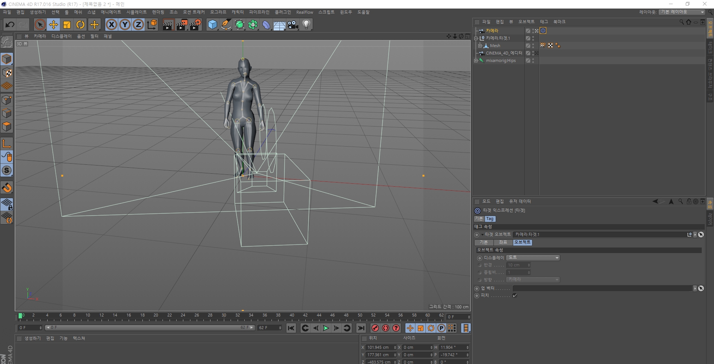Viewport: 714px width, 364px height.
Task: Click the coordinate system cube icon
Action: pos(152,25)
